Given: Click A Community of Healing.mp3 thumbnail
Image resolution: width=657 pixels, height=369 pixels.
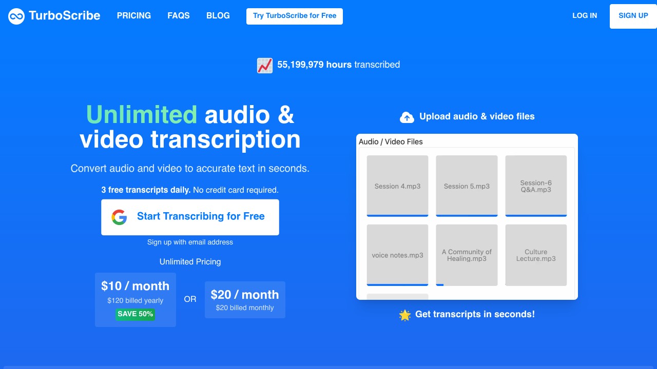Looking at the screenshot, I should point(467,255).
